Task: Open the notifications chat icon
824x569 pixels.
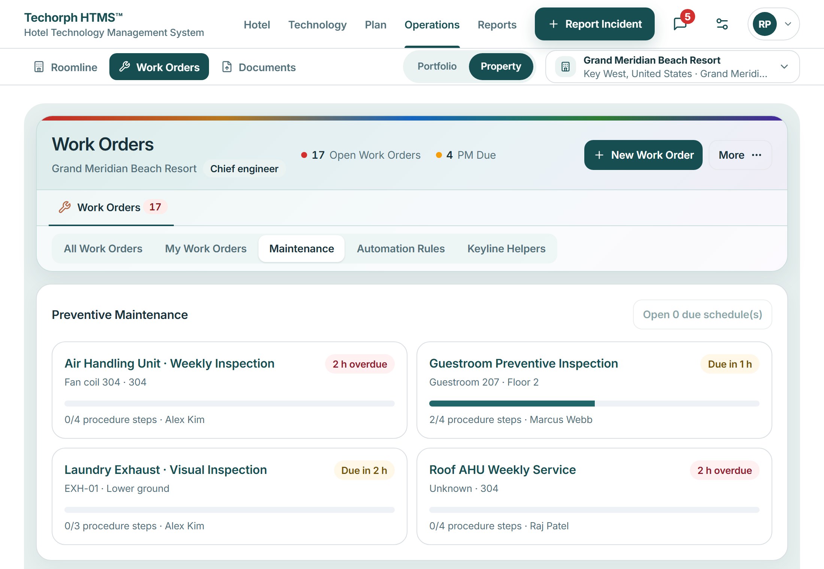Action: pos(680,24)
